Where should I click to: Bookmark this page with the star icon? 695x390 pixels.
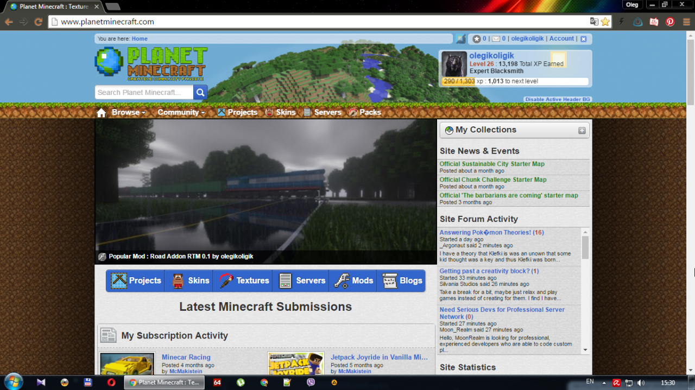[x=605, y=22]
